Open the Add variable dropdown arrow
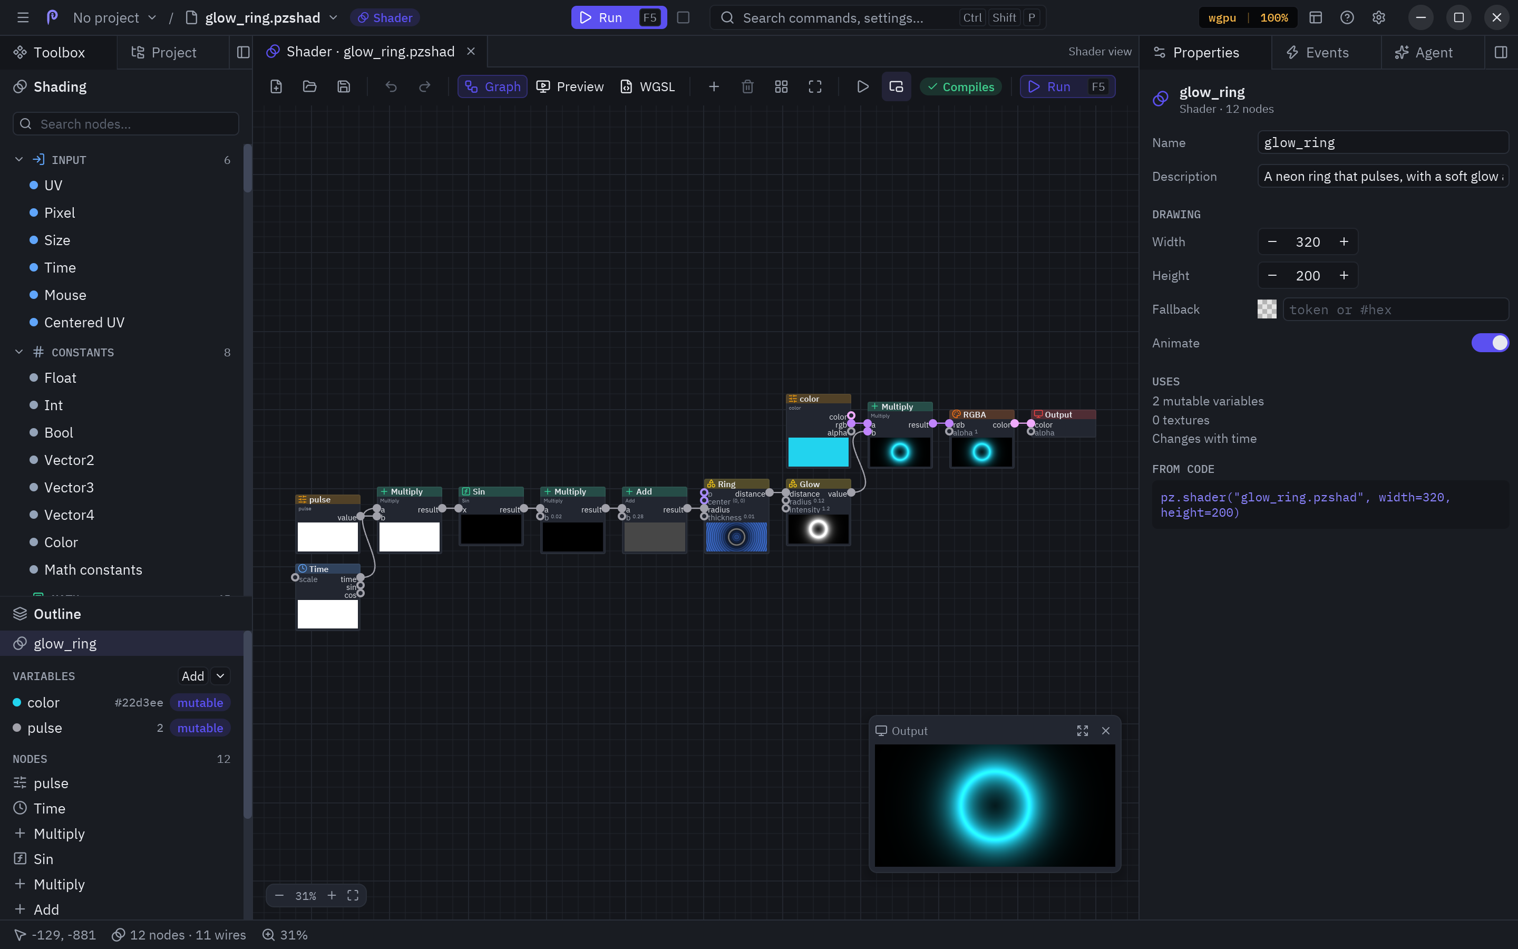Screen dimensions: 1518x949 point(220,676)
